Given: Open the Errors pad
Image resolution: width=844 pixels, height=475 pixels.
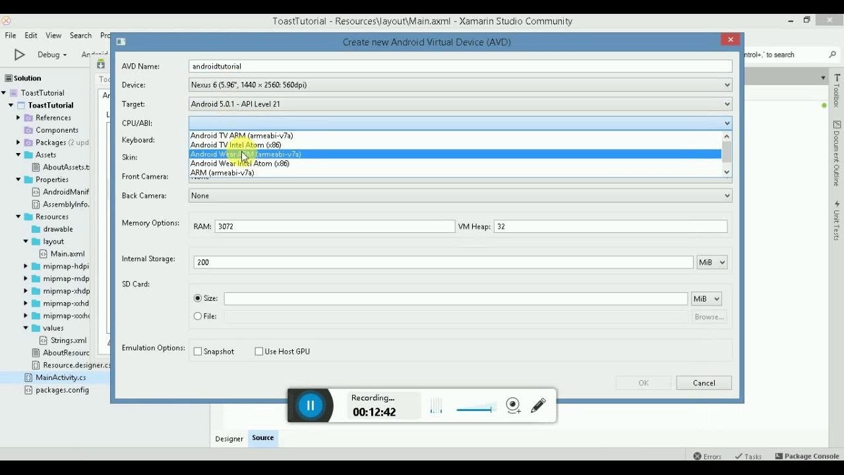Looking at the screenshot, I should click(707, 457).
